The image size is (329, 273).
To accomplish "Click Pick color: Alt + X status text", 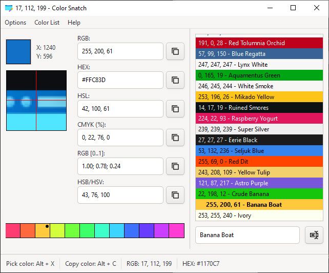I will coord(30,264).
